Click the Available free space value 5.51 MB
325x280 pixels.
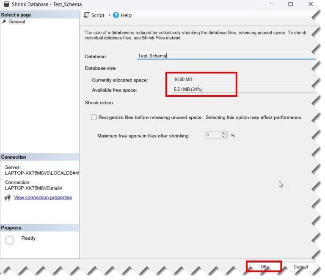click(x=188, y=90)
